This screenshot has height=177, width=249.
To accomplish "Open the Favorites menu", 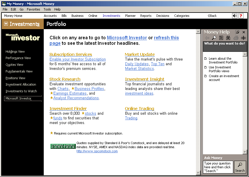I will click(x=33, y=9).
